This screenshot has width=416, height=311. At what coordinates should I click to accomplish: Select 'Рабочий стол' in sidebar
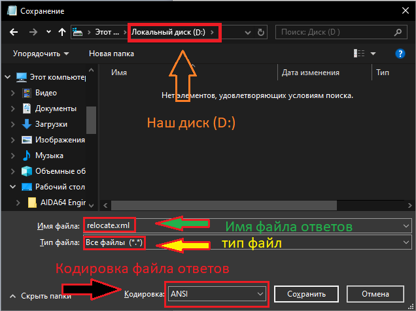tap(60, 187)
